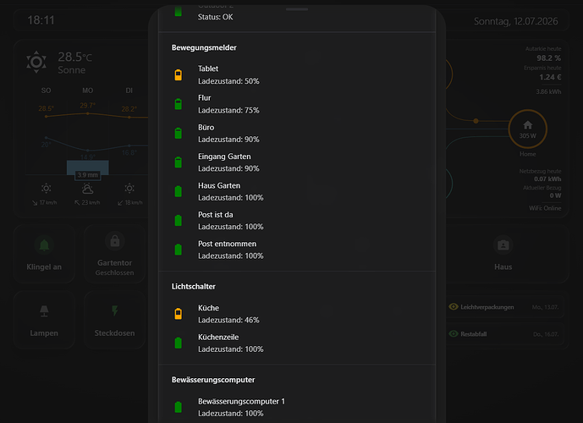This screenshot has height=423, width=583.
Task: Click the Status: OK text
Action: click(215, 17)
